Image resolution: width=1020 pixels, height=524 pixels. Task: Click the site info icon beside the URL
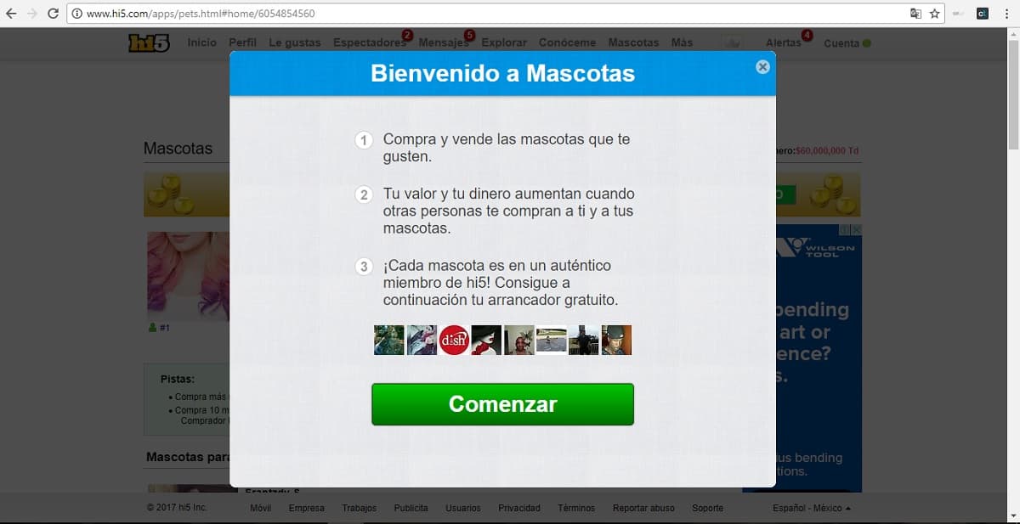point(77,14)
